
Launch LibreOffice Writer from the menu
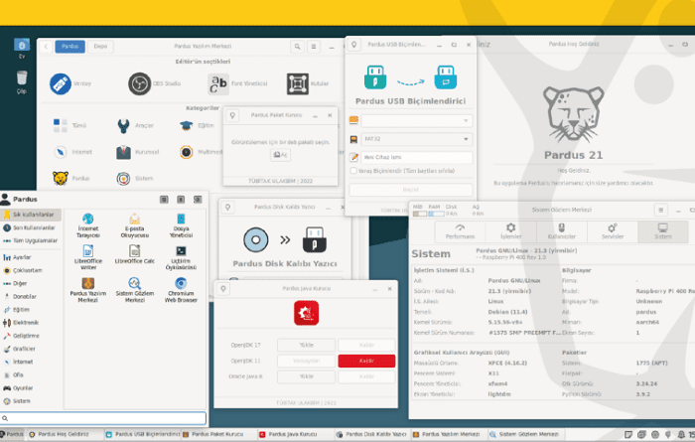pos(87,257)
